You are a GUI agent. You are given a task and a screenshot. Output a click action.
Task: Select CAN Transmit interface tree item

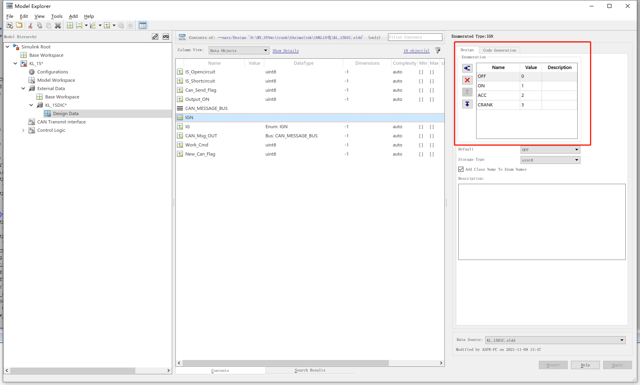62,122
